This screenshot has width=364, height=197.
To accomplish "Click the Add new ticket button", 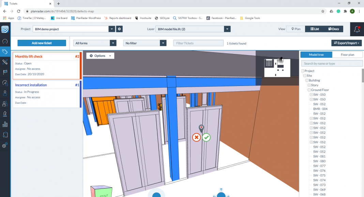I will click(x=42, y=43).
